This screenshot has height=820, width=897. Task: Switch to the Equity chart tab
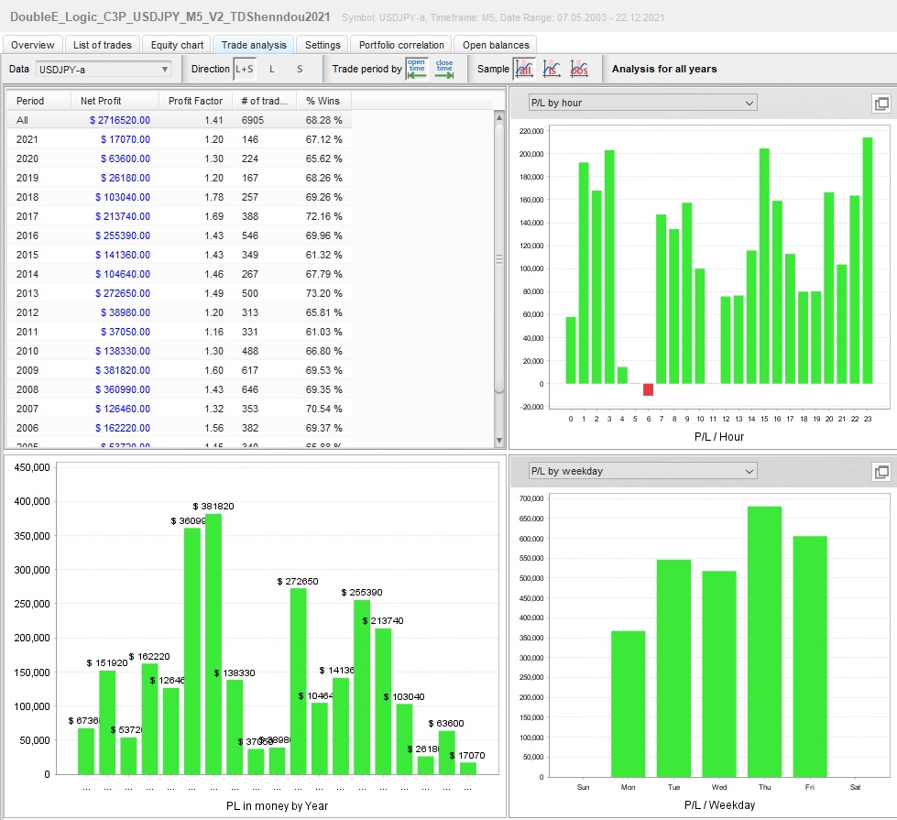point(177,45)
